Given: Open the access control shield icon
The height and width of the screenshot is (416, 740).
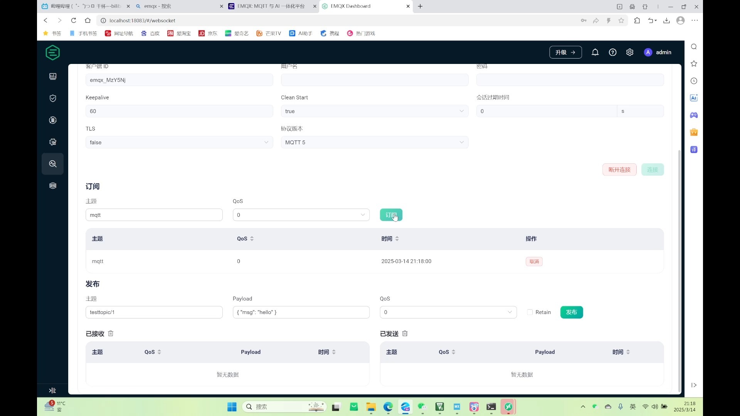Looking at the screenshot, I should (53, 98).
